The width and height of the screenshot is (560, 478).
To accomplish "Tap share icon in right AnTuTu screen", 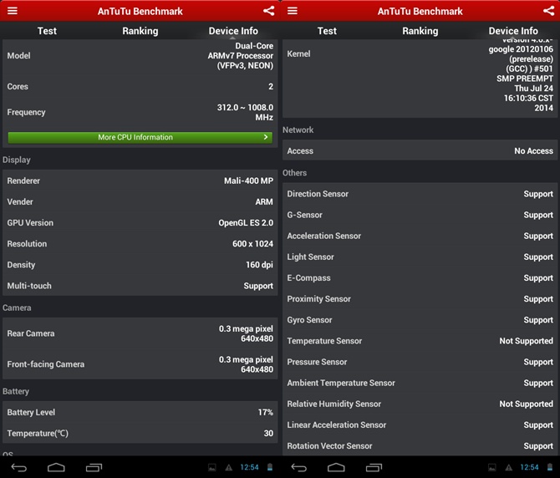I will coord(548,11).
